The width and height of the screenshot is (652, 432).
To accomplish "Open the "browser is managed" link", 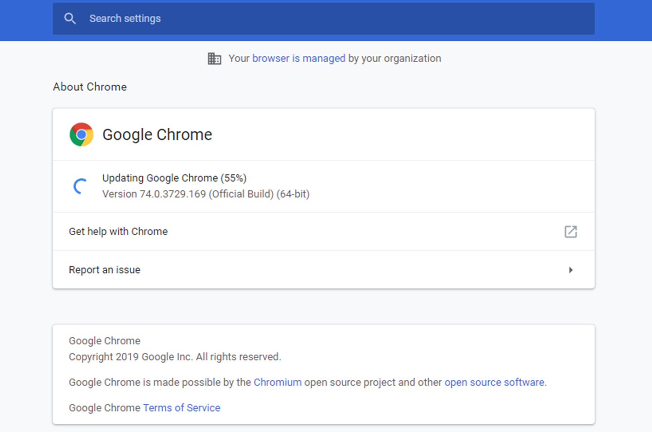I will point(298,58).
